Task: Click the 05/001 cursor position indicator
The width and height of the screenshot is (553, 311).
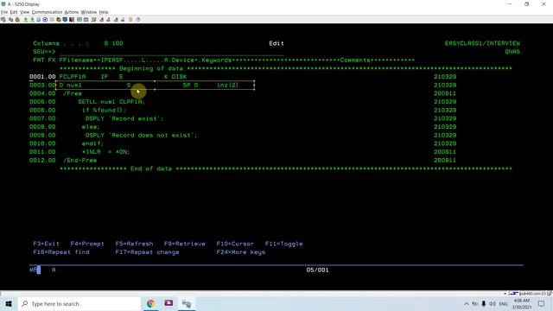Action: [317, 270]
